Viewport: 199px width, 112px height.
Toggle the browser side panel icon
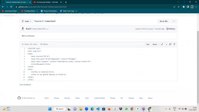point(188,7)
